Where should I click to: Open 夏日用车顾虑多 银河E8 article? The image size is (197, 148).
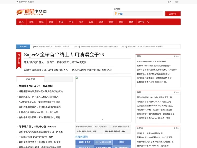coord(40,142)
